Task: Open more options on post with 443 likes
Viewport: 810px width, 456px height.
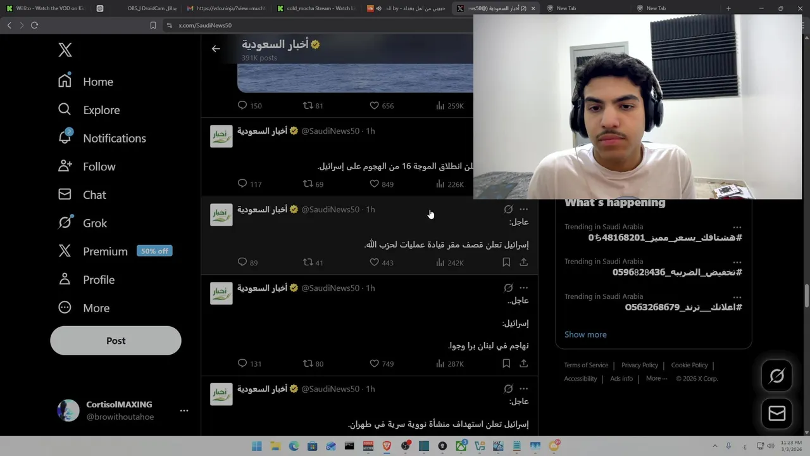Action: pyautogui.click(x=524, y=209)
